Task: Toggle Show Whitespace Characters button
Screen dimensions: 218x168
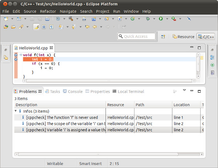Action: (x=51, y=27)
